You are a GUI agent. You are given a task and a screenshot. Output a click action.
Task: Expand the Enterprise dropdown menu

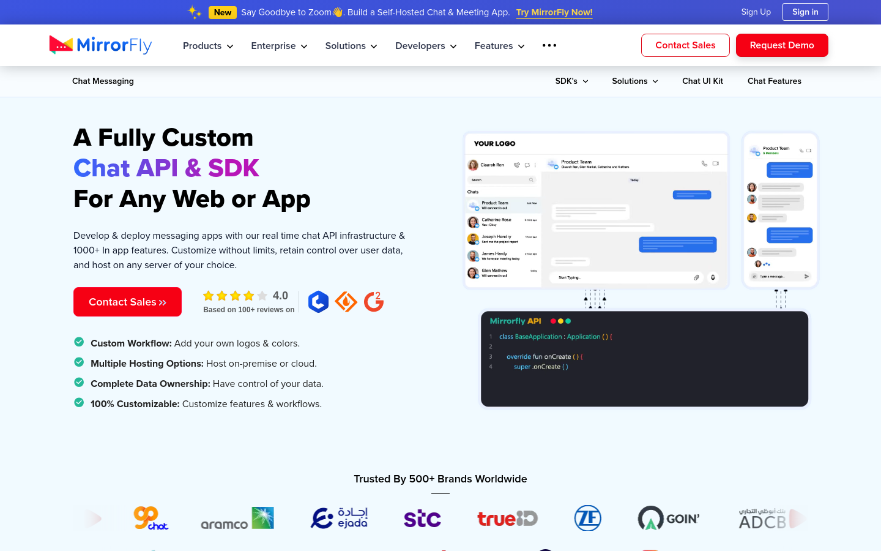[279, 46]
